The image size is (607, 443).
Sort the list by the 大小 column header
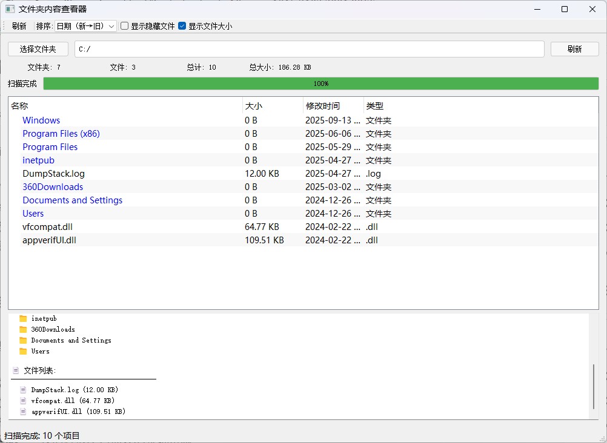point(253,106)
